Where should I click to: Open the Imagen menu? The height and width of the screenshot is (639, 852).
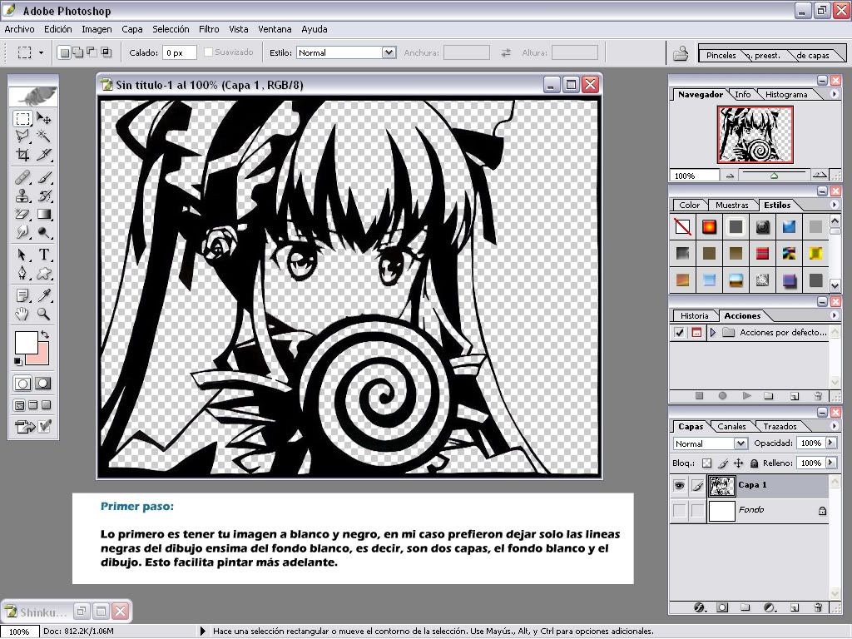click(97, 29)
